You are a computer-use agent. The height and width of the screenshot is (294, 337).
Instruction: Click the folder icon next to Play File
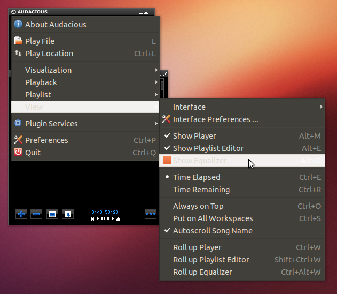coord(18,41)
